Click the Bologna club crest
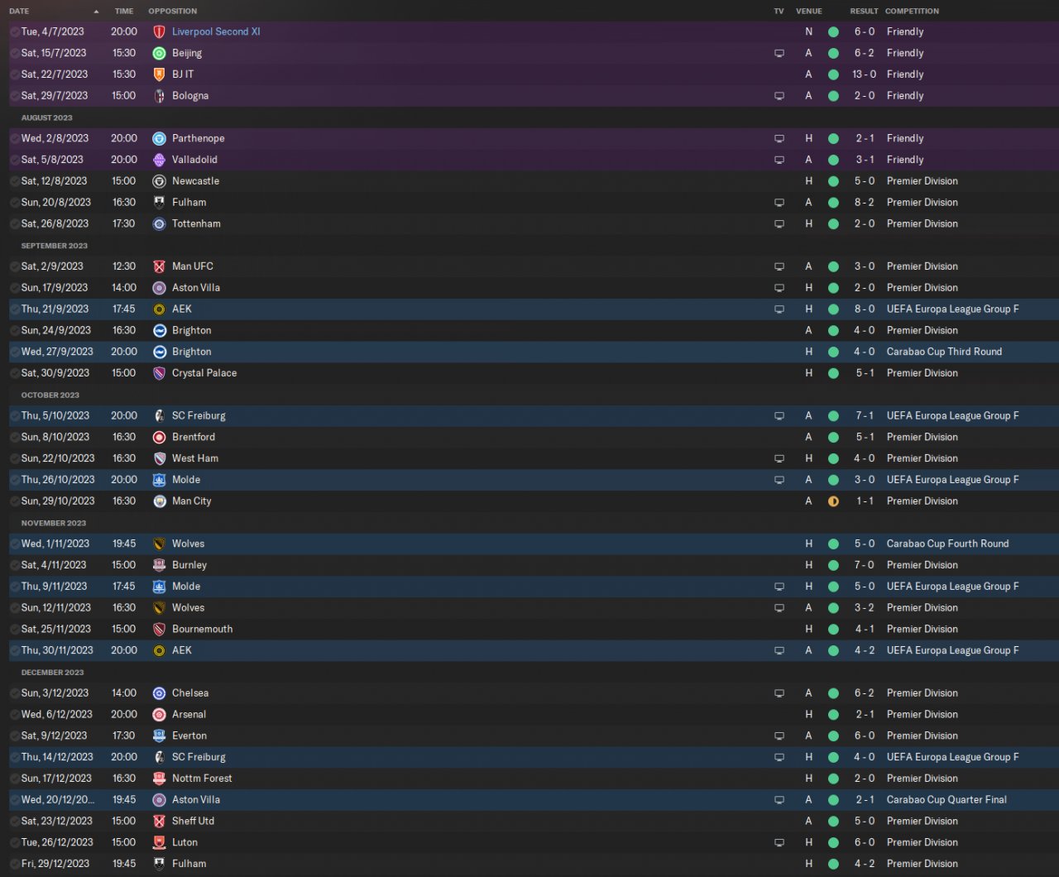The image size is (1059, 877). (160, 96)
